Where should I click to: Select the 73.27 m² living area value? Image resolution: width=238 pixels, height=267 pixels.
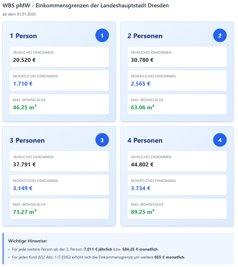coord(25,212)
